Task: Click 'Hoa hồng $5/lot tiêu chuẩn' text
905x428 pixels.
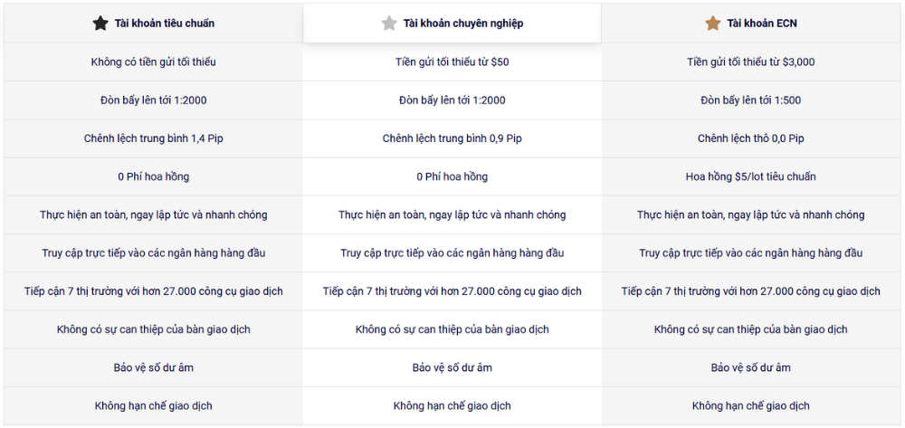Action: pos(751,176)
